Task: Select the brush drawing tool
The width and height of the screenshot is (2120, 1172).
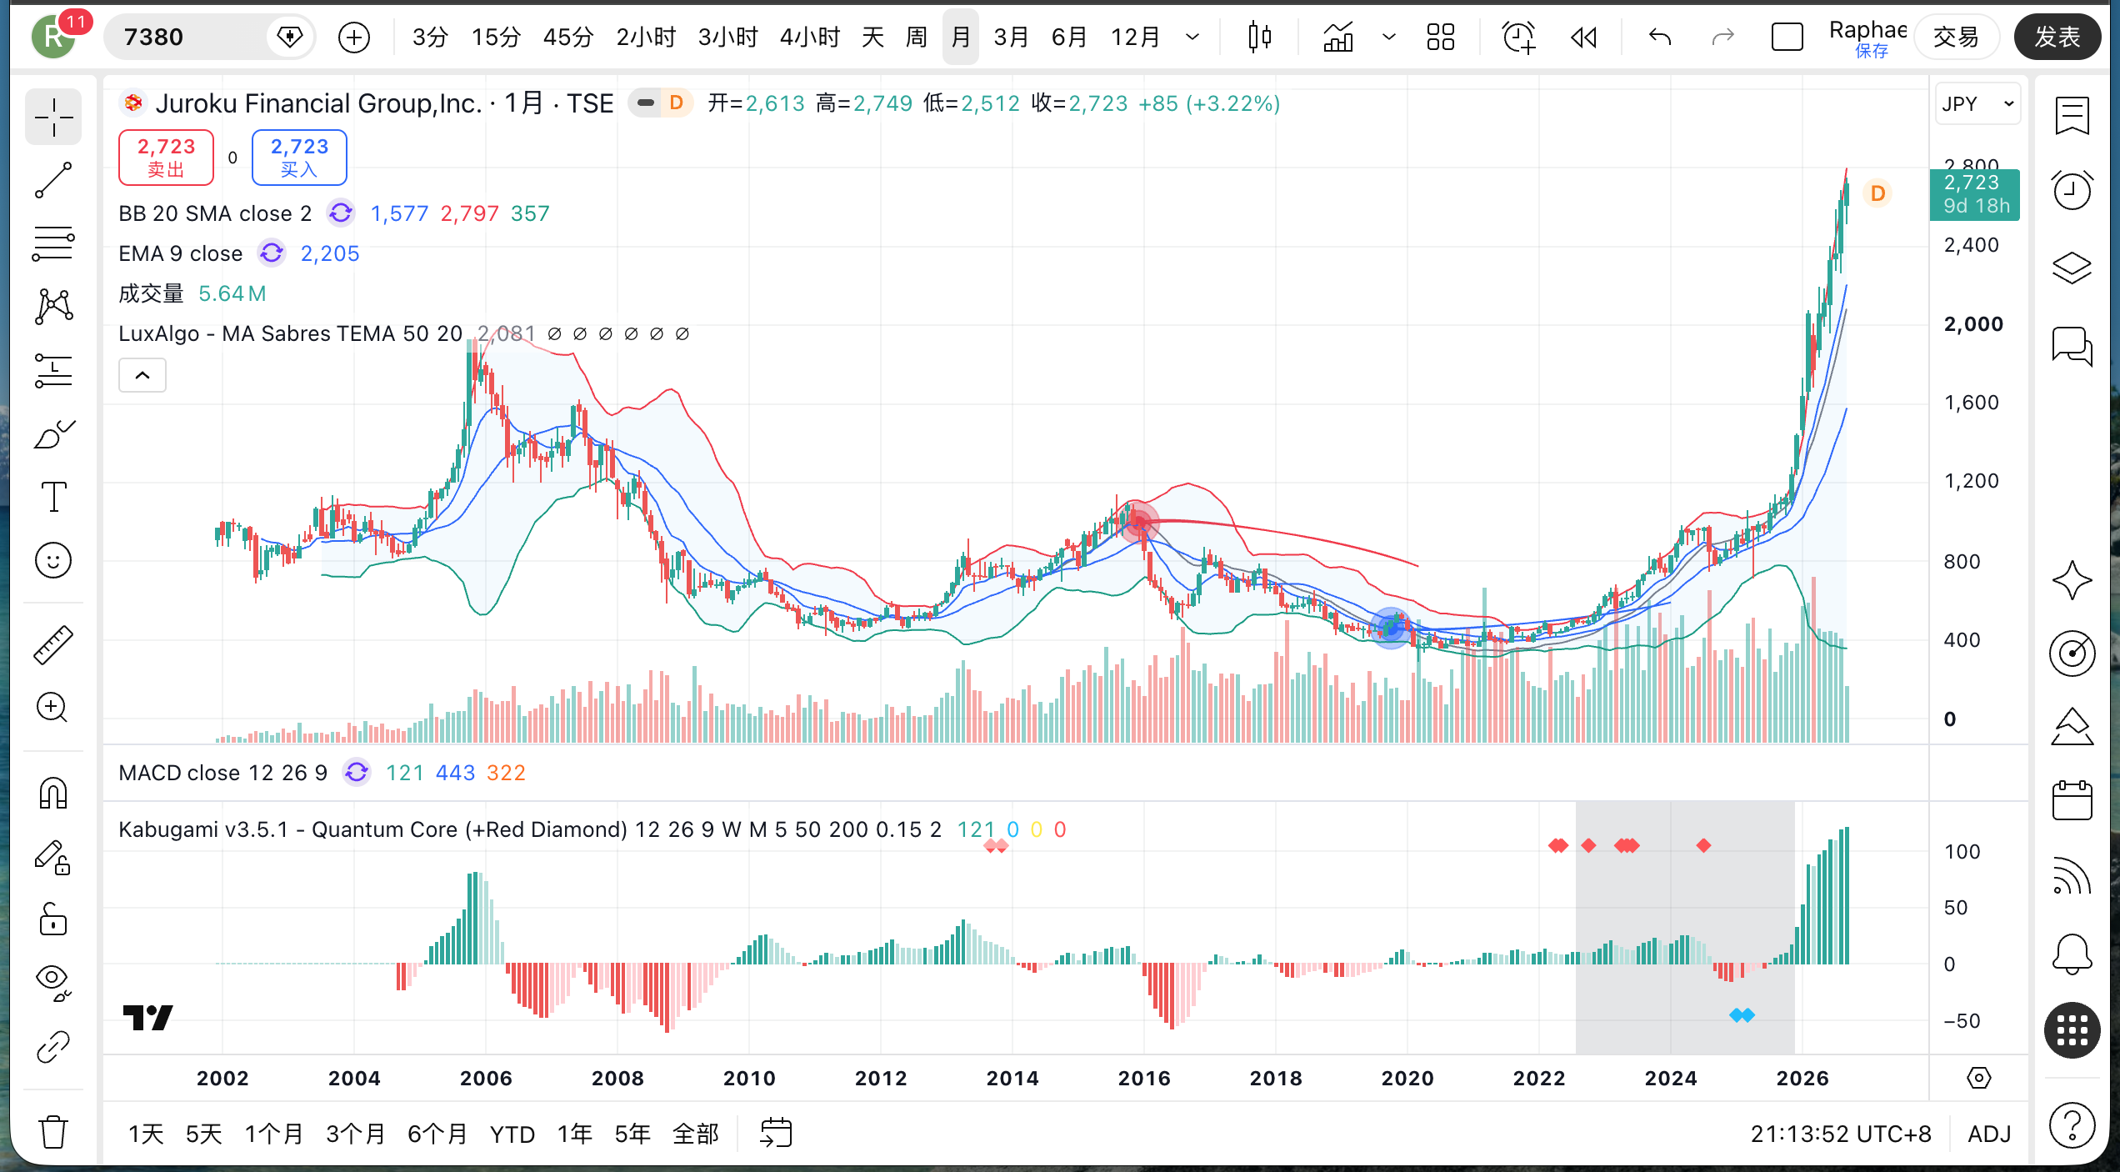Action: click(x=53, y=433)
